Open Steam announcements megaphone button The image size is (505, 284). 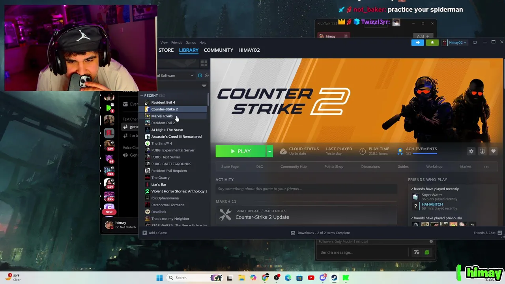click(417, 43)
